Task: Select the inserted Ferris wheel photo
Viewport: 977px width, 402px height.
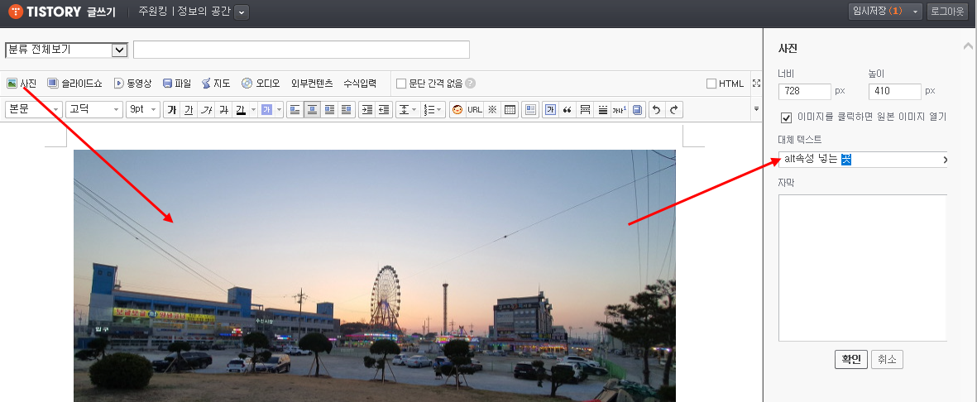Action: pos(375,275)
